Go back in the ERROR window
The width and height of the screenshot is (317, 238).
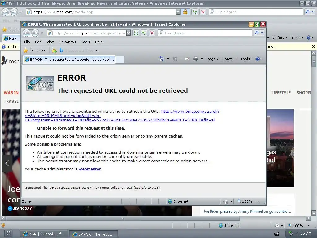[27, 33]
